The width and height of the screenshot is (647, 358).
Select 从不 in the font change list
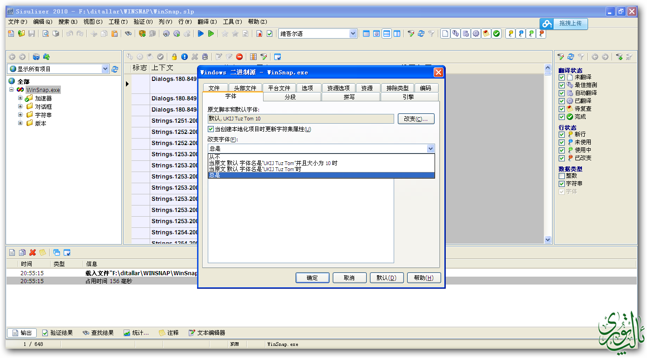coord(215,157)
